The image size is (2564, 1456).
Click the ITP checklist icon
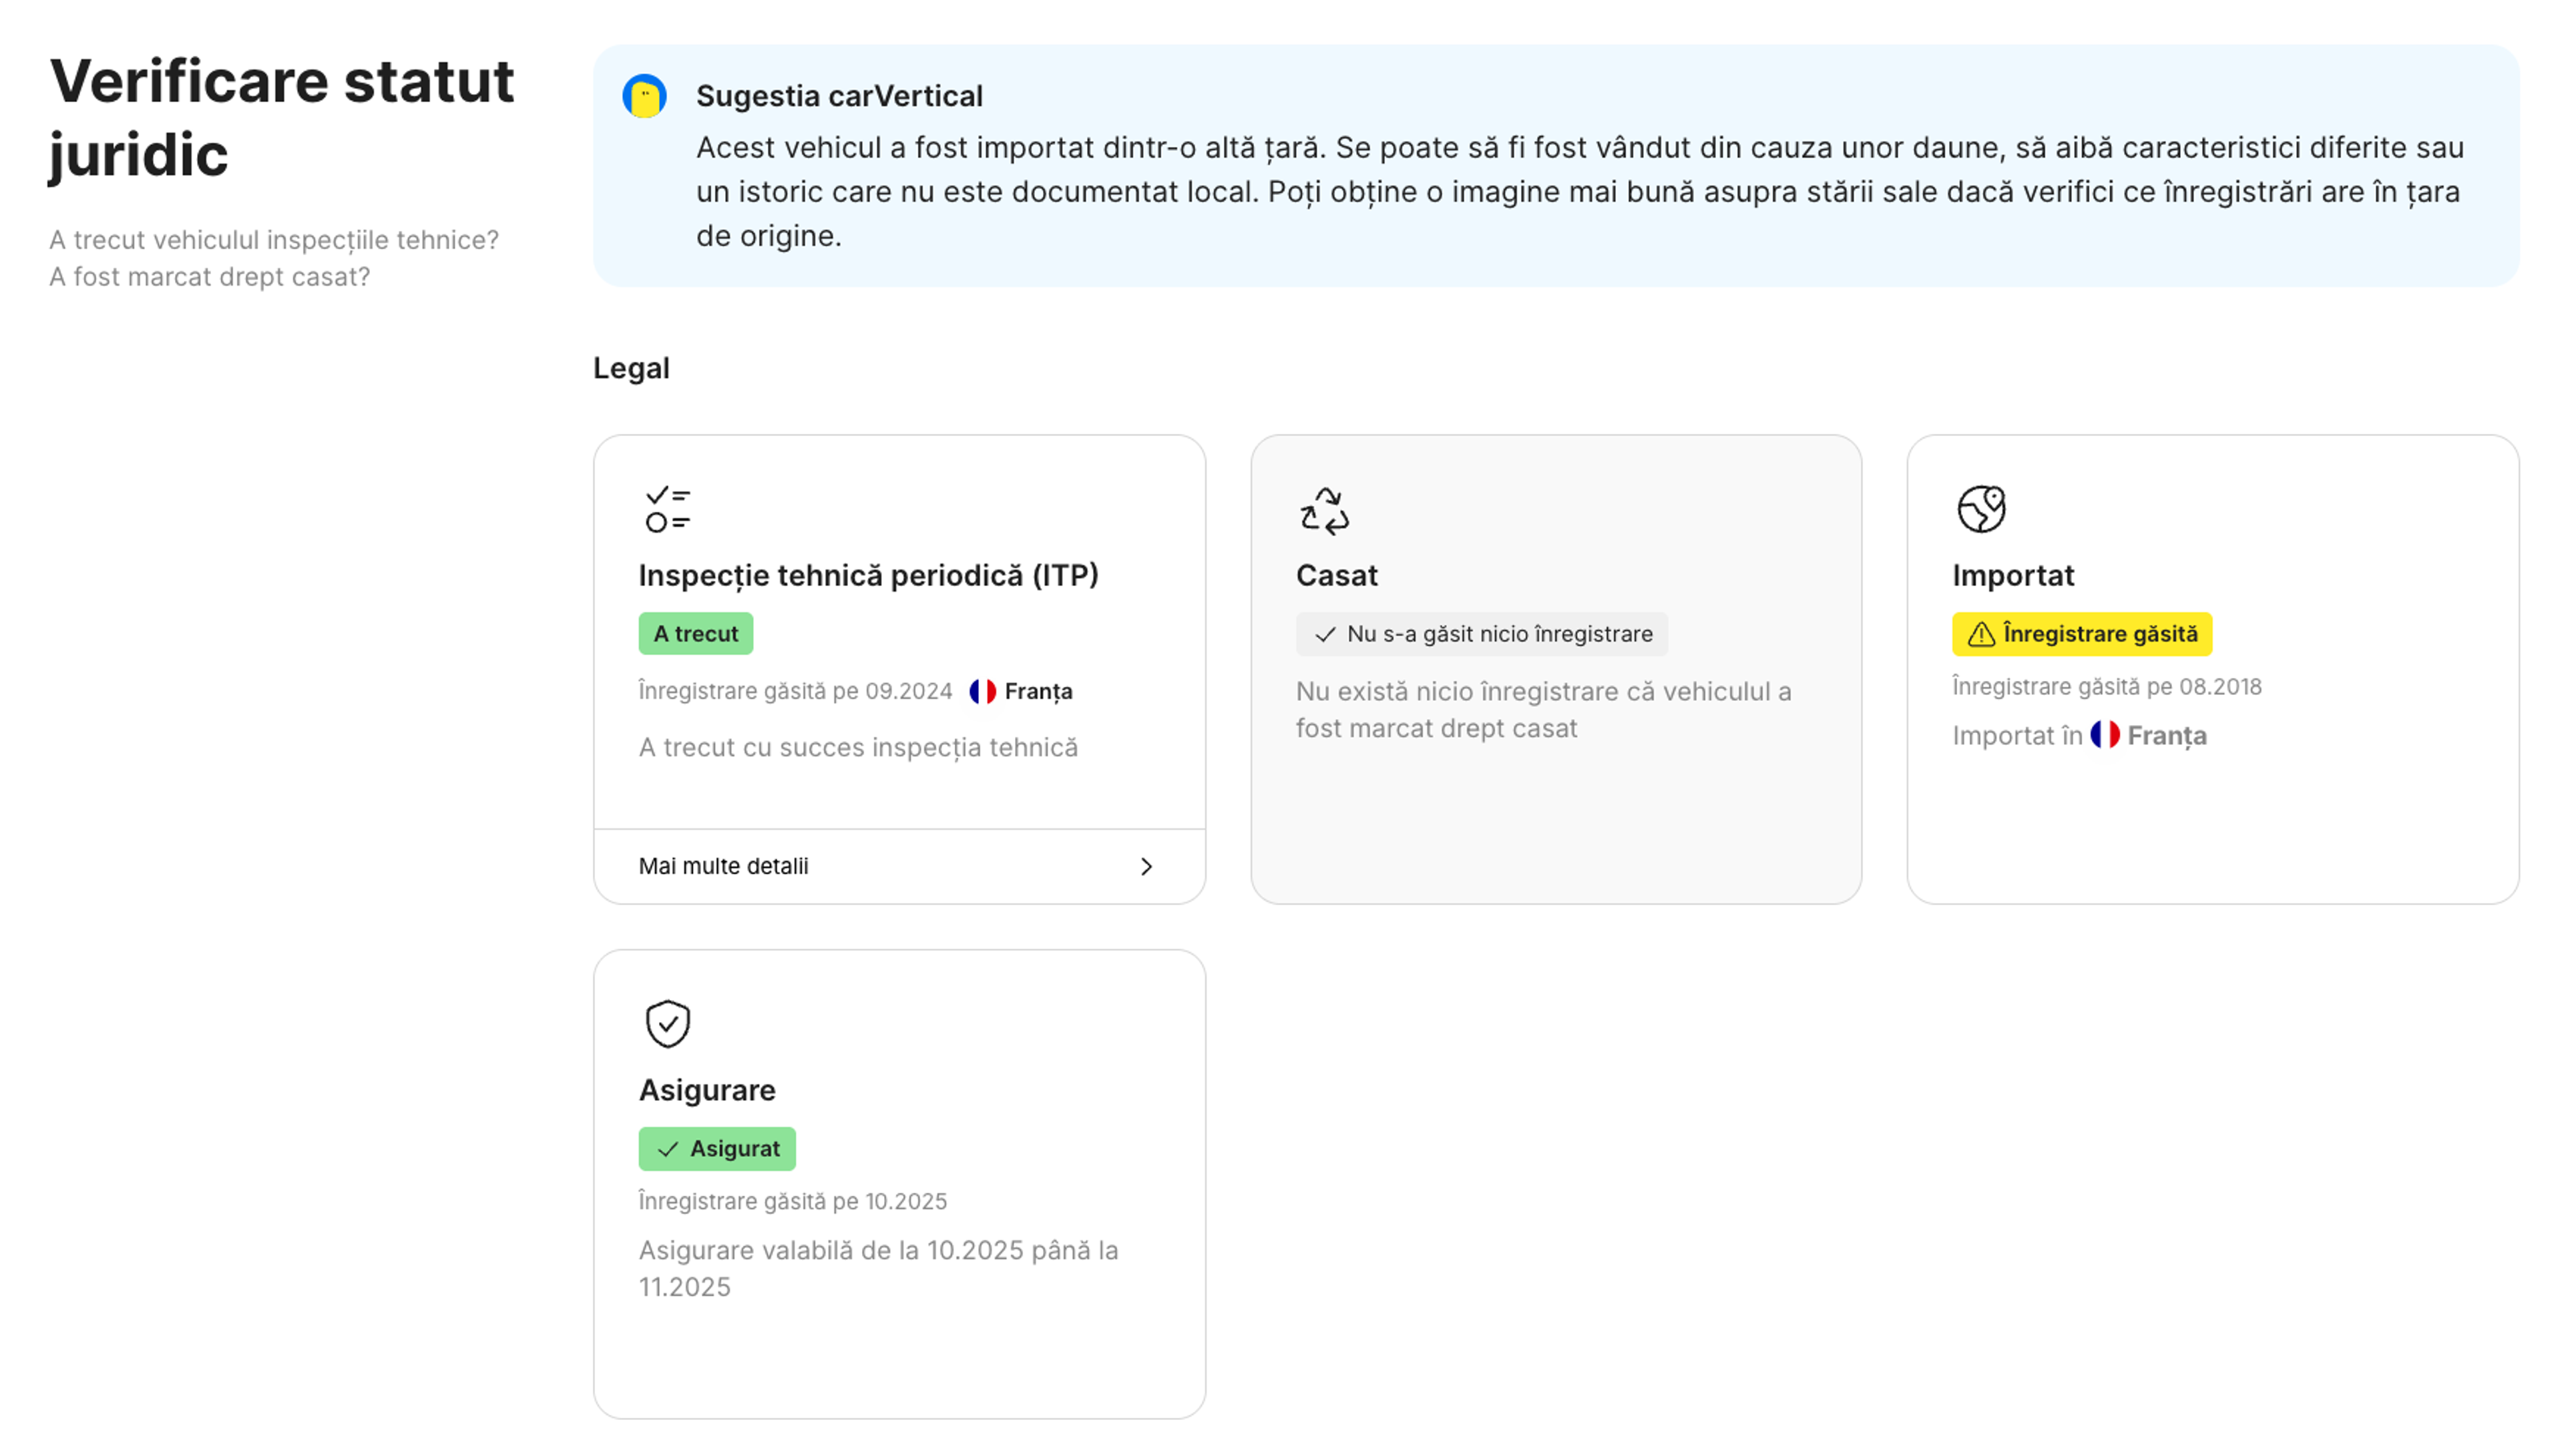(667, 509)
